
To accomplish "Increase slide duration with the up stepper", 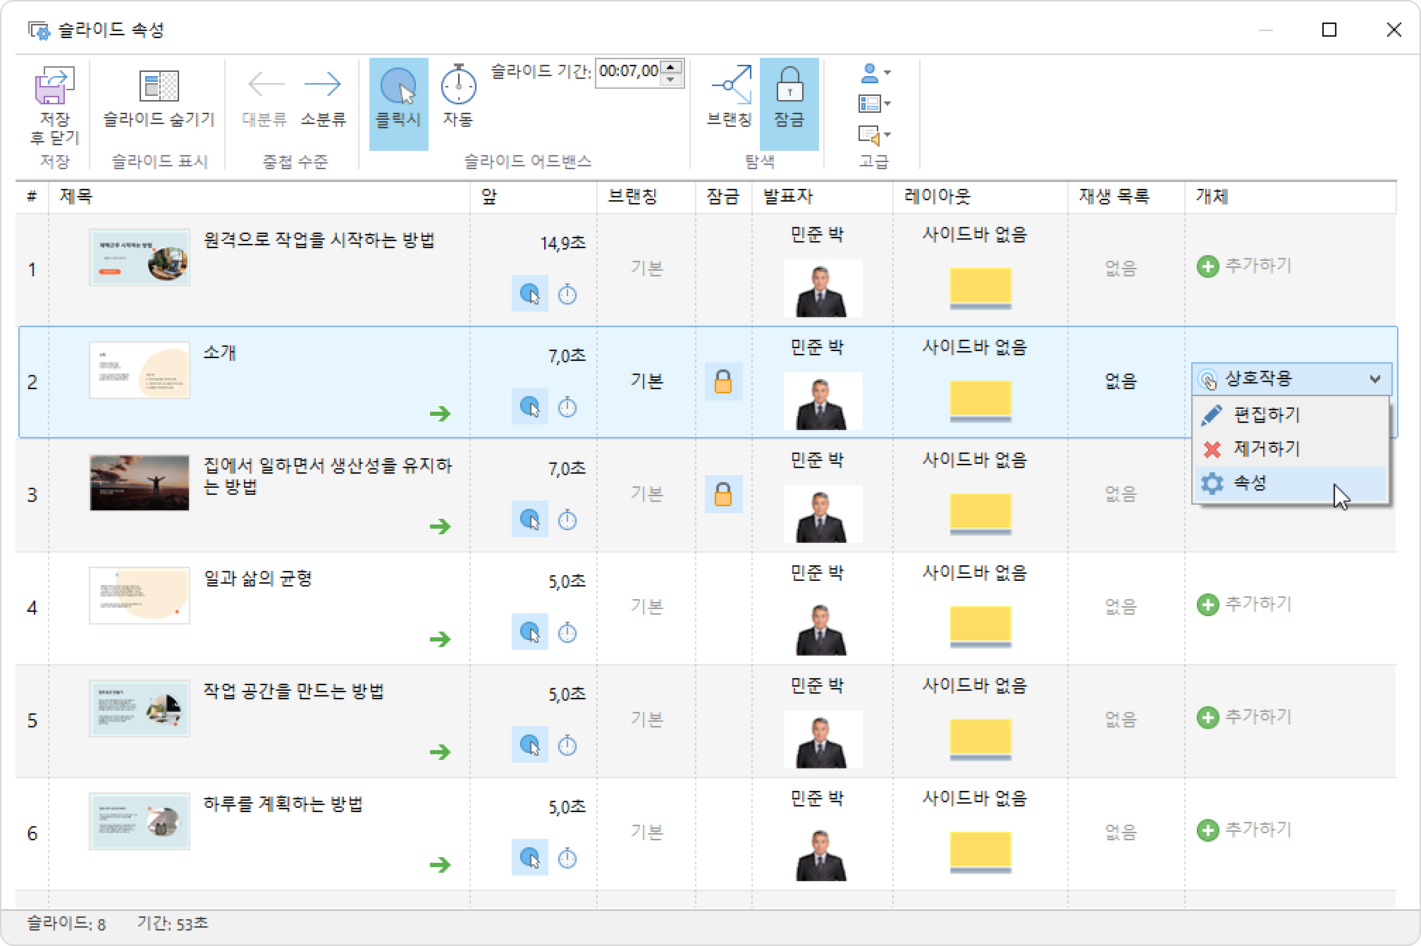I will (x=672, y=67).
